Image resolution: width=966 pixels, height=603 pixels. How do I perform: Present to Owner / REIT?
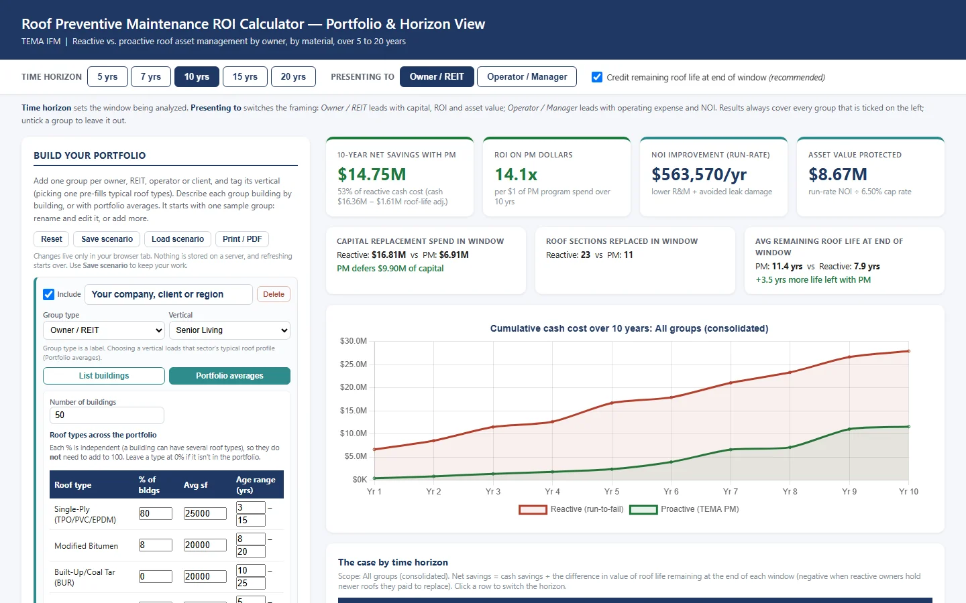(437, 77)
